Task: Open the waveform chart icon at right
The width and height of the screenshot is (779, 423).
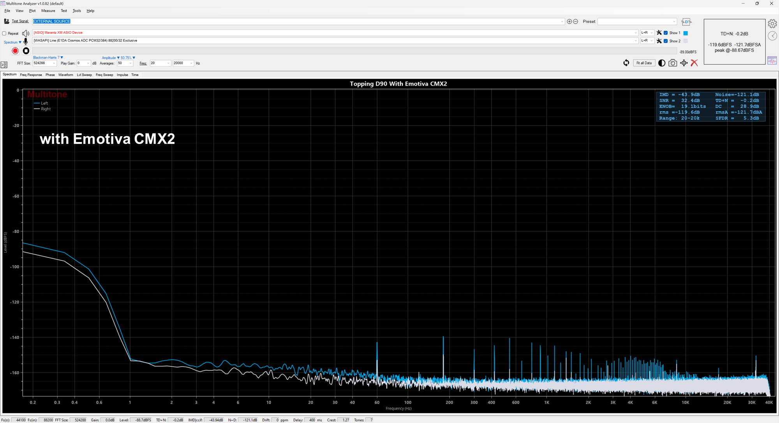Action: [x=772, y=61]
